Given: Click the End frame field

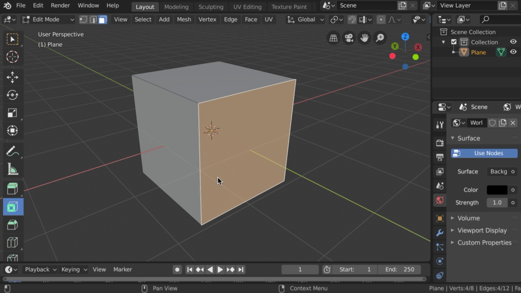Looking at the screenshot, I should point(400,270).
